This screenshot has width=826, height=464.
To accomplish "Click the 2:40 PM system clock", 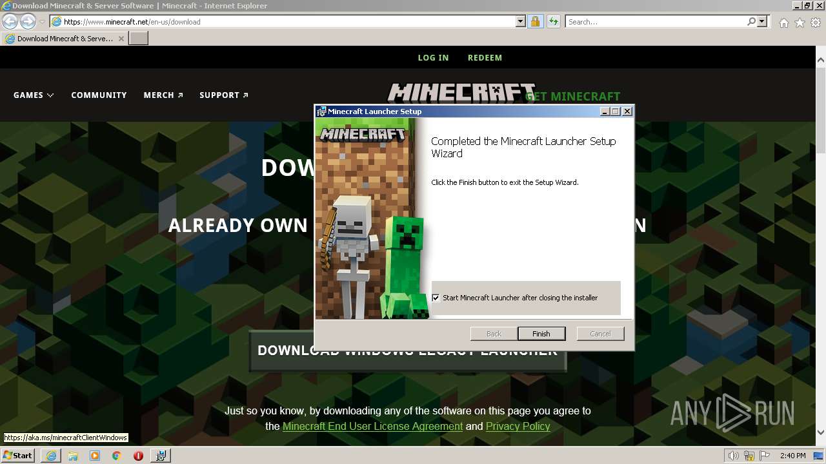I will pyautogui.click(x=792, y=456).
